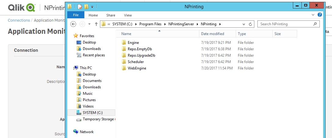This screenshot has width=332, height=138.
Task: Open the address bar history dropdown
Action: (244, 24)
